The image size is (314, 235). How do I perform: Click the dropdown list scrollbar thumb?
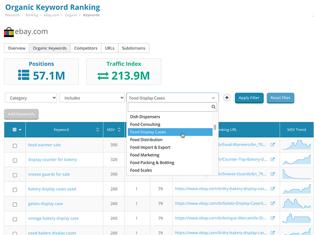click(215, 127)
